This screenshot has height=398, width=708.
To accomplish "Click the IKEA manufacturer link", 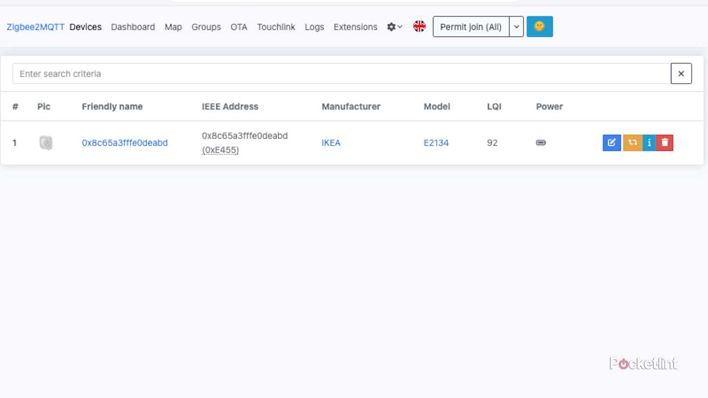I will (331, 142).
